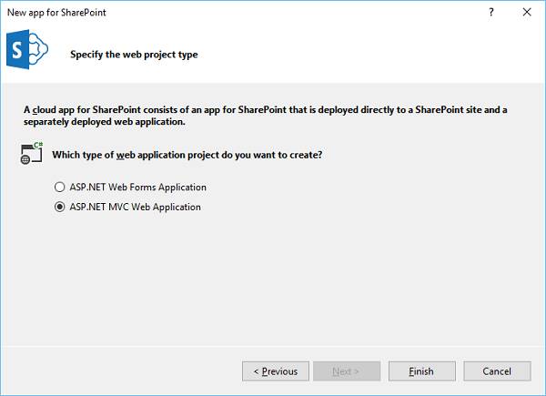Select ASP.NET Web Forms Application radio button

[x=61, y=188]
